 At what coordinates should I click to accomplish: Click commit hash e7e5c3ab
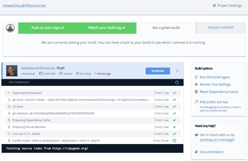[x=49, y=74]
